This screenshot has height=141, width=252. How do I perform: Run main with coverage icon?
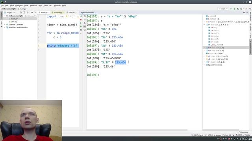coord(238,9)
